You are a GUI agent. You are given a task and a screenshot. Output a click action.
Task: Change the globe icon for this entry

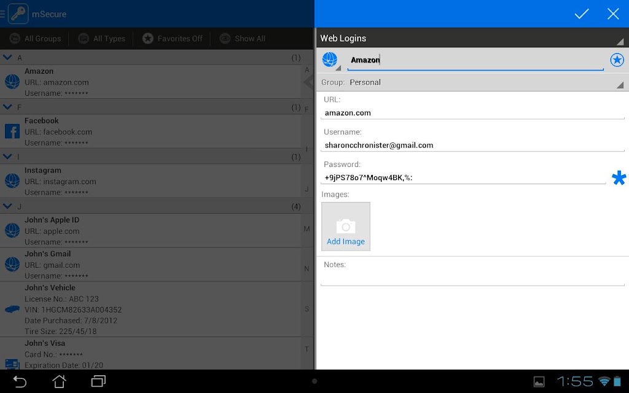pyautogui.click(x=330, y=60)
